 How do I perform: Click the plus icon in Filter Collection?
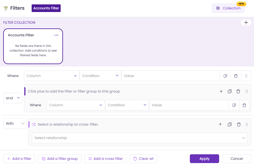pyautogui.click(x=246, y=23)
